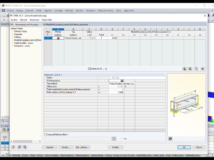Image resolution: width=214 pixels, height=160 pixels.
Task: Click the Excel export icon below table
Action: pyautogui.click(x=184, y=69)
